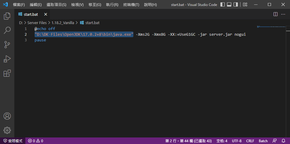Click the VS Code logo icon
This screenshot has height=144, width=290.
click(x=5, y=4)
